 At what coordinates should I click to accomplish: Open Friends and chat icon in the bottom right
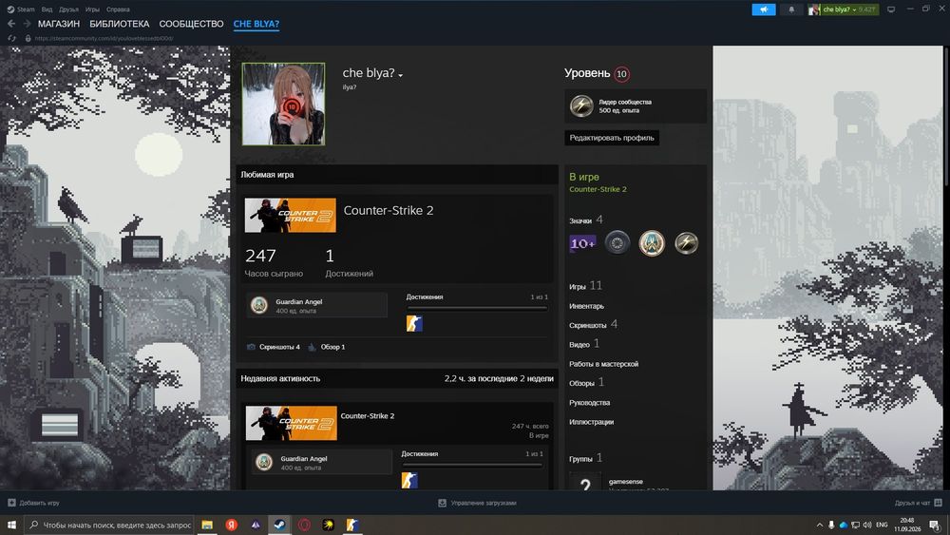click(938, 503)
